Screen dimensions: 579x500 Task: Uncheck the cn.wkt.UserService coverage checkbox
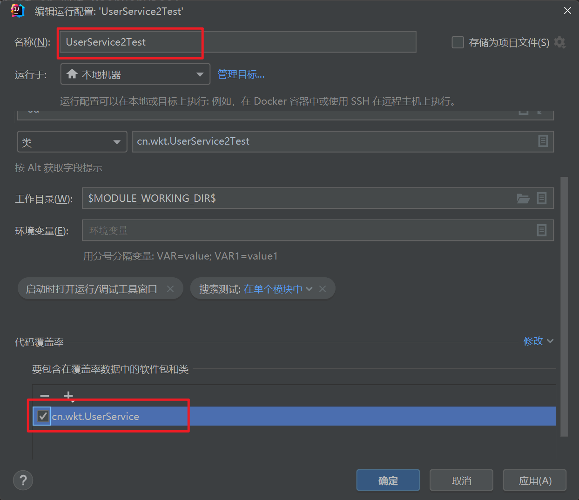tap(43, 416)
